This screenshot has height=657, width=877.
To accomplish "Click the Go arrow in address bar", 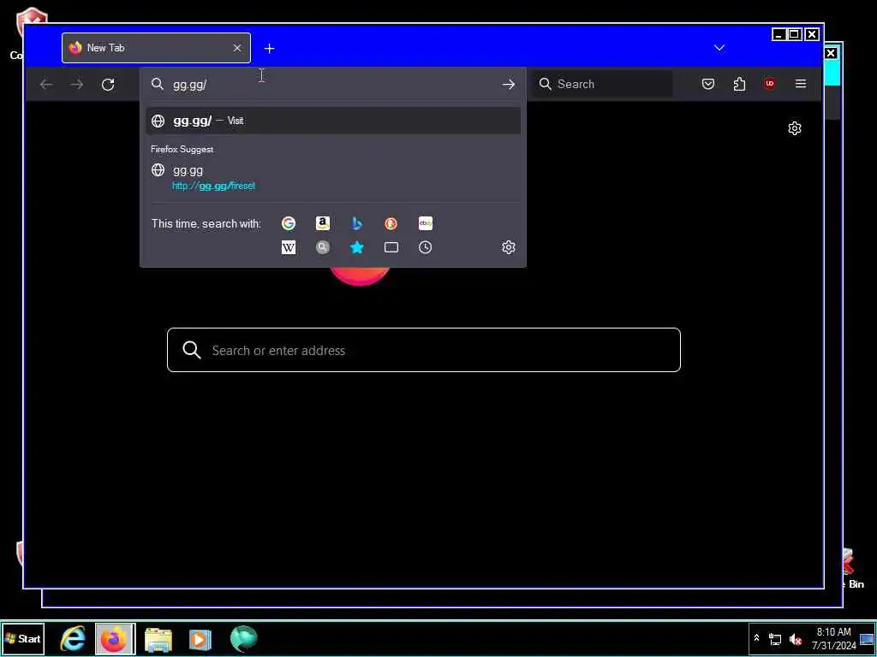I will coord(509,85).
